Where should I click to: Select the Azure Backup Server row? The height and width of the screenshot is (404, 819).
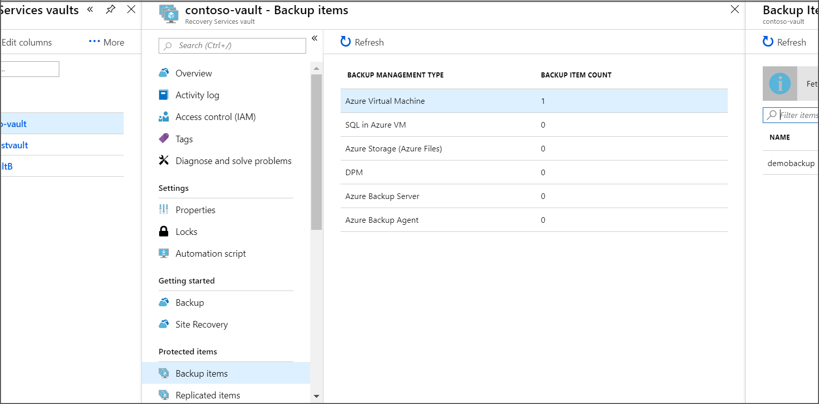(x=534, y=196)
